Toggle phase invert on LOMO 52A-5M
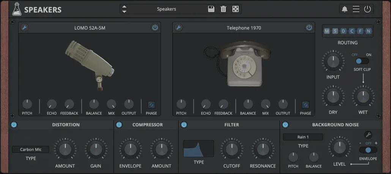Image resolution: width=391 pixels, height=174 pixels. click(x=151, y=105)
